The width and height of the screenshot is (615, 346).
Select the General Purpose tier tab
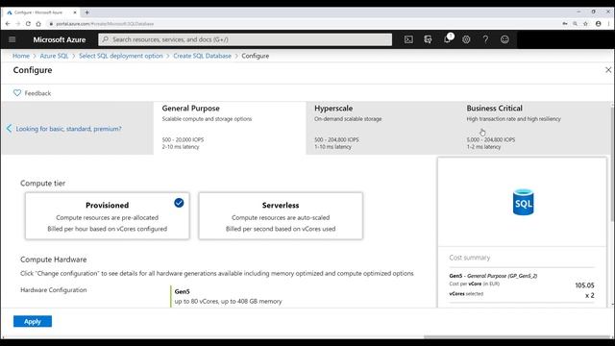coord(230,128)
